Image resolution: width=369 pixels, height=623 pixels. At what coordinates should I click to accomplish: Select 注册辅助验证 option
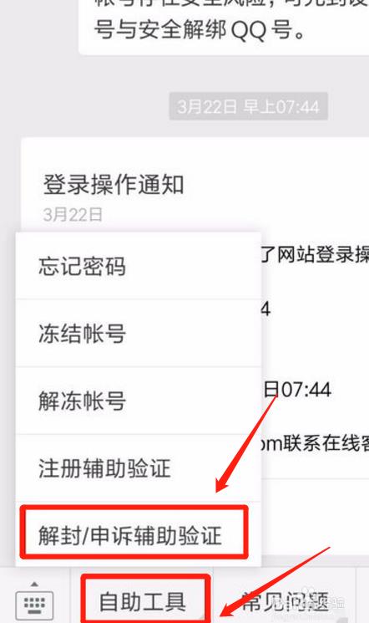tap(138, 467)
